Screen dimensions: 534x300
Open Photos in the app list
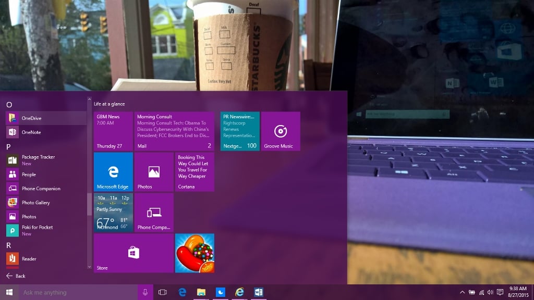[x=46, y=216]
